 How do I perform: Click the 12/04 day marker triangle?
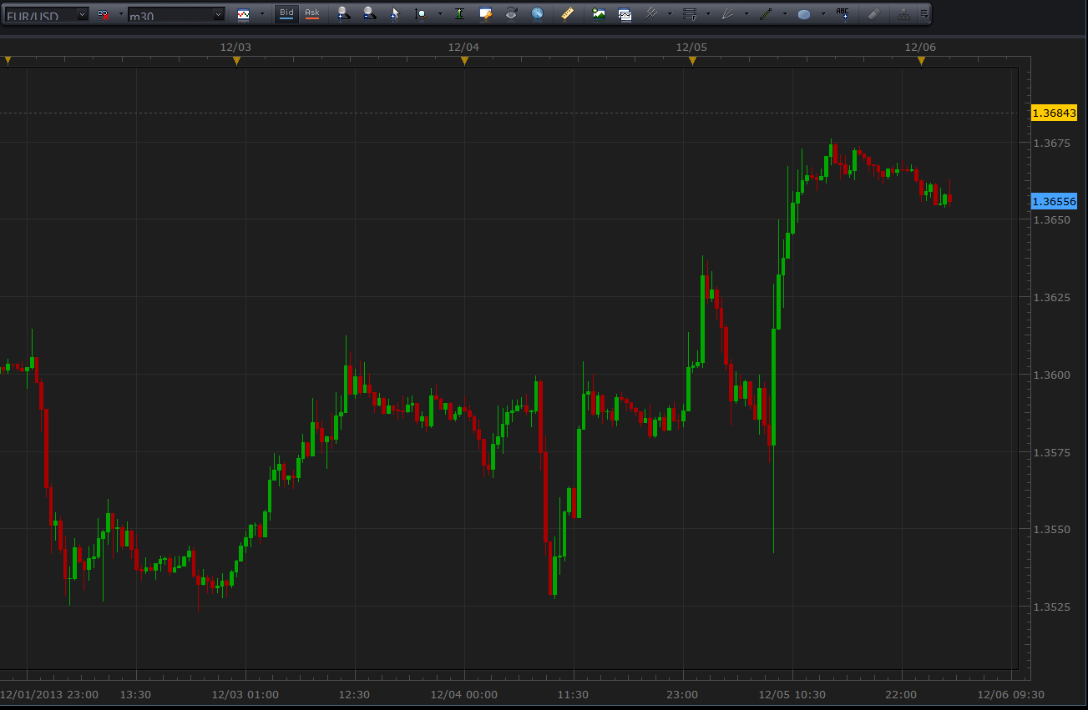[x=464, y=60]
